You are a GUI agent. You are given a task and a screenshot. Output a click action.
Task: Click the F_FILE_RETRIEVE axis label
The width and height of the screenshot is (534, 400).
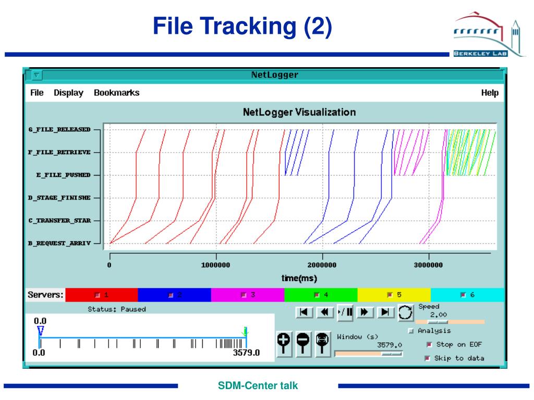(x=59, y=153)
